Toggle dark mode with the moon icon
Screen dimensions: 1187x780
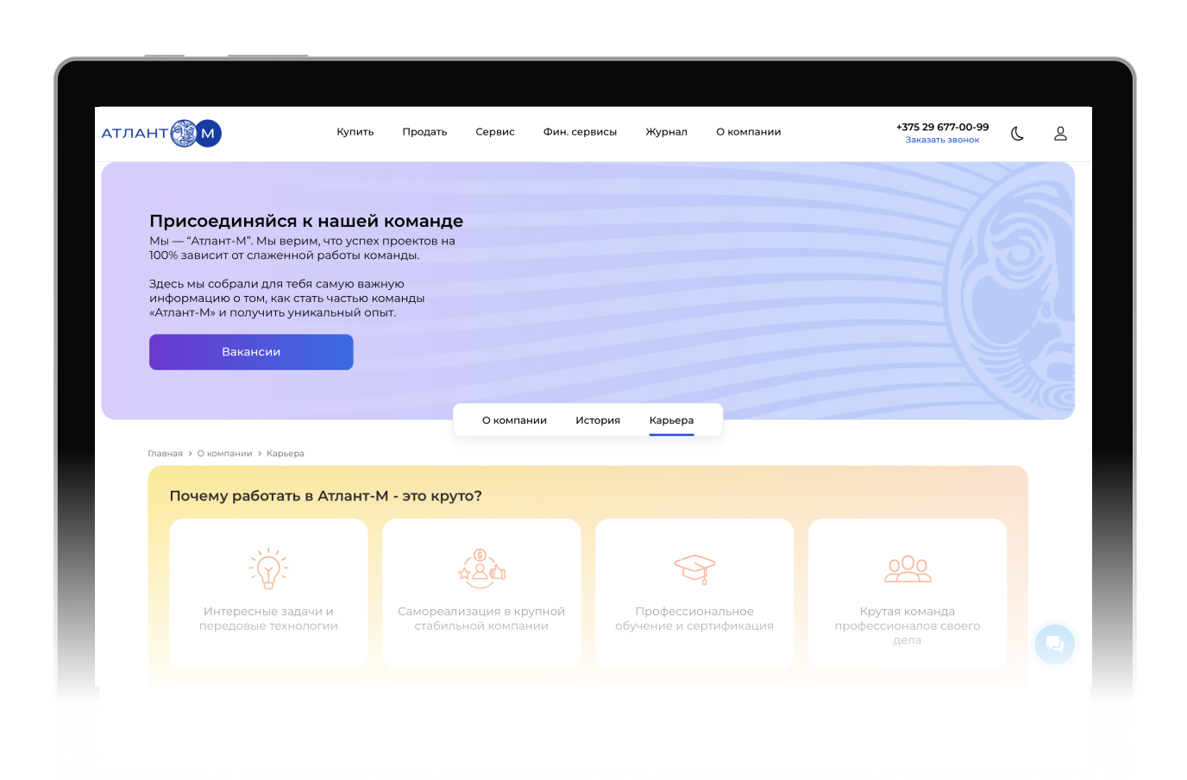click(1017, 134)
